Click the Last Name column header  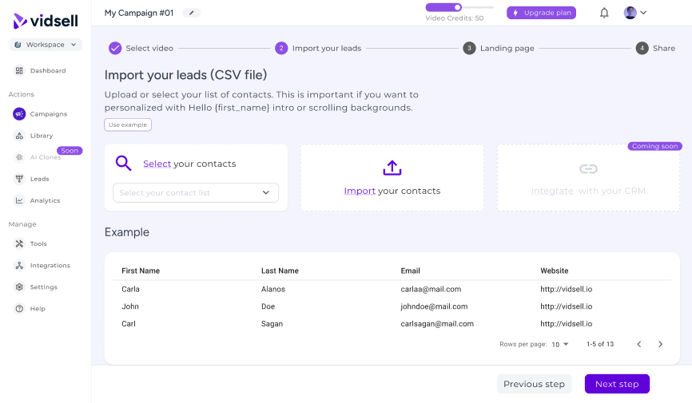tap(280, 271)
